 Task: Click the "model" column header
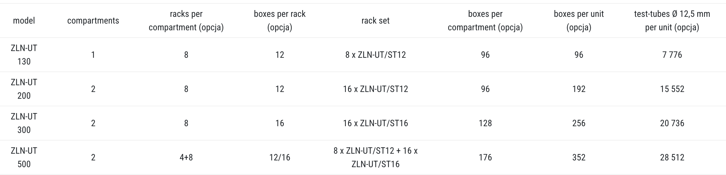(x=24, y=20)
